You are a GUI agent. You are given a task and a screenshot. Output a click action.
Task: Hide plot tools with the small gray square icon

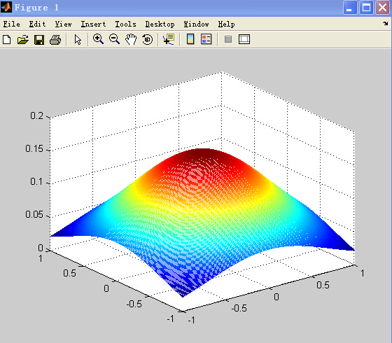coord(228,39)
